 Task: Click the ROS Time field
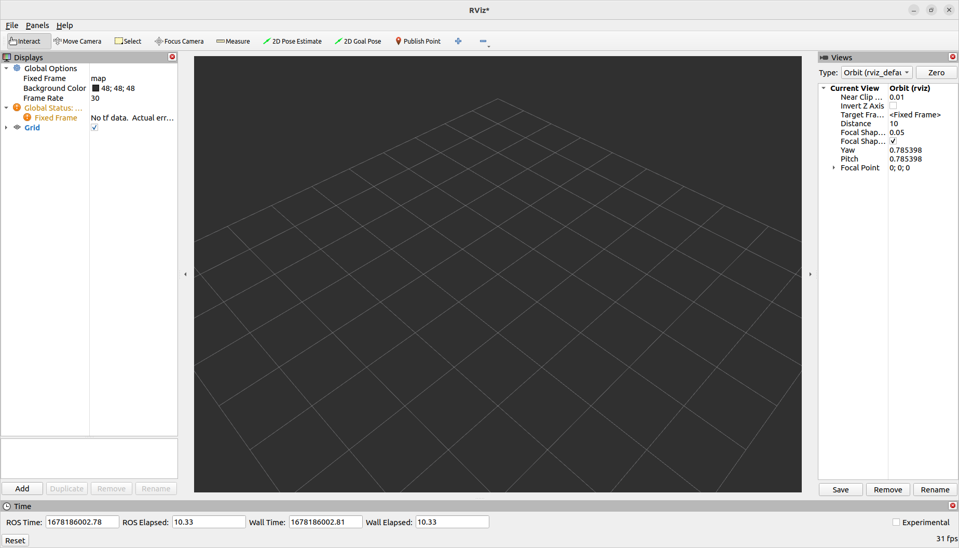click(x=83, y=522)
